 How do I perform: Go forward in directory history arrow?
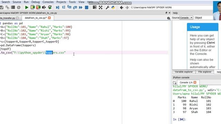point(127,8)
